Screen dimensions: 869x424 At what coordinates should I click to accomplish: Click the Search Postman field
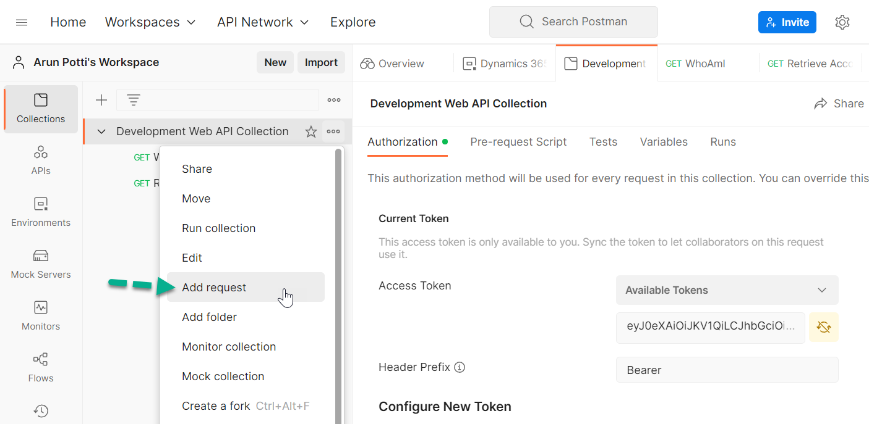click(x=573, y=22)
